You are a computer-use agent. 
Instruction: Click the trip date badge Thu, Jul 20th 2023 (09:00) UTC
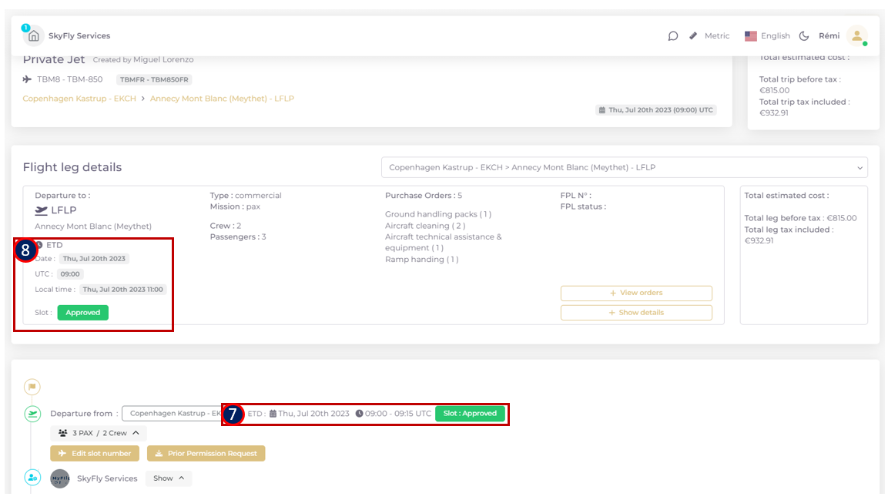pyautogui.click(x=656, y=110)
